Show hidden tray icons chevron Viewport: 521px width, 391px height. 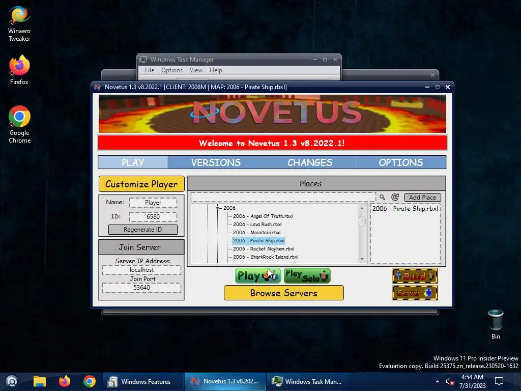pos(437,381)
